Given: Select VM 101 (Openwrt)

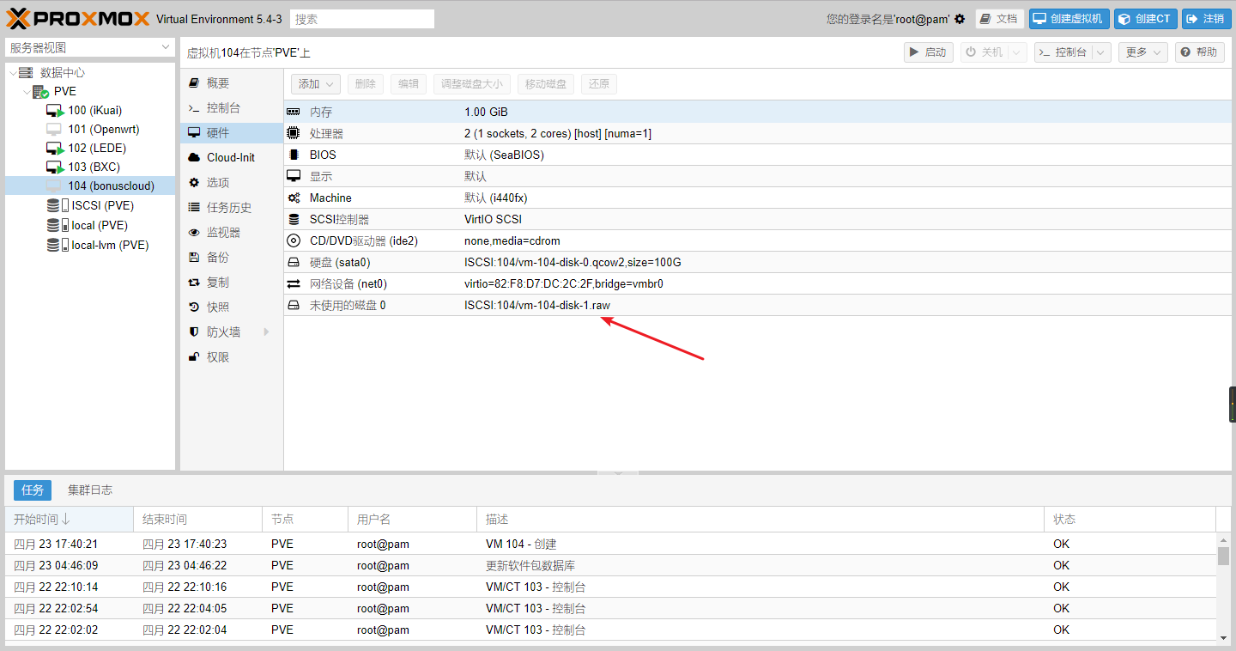Looking at the screenshot, I should pos(103,130).
